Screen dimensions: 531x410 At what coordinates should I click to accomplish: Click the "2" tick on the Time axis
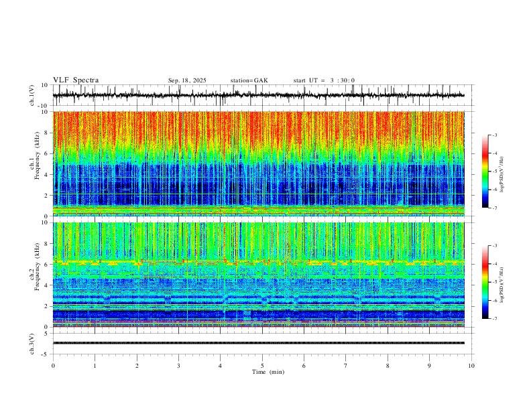(137, 366)
